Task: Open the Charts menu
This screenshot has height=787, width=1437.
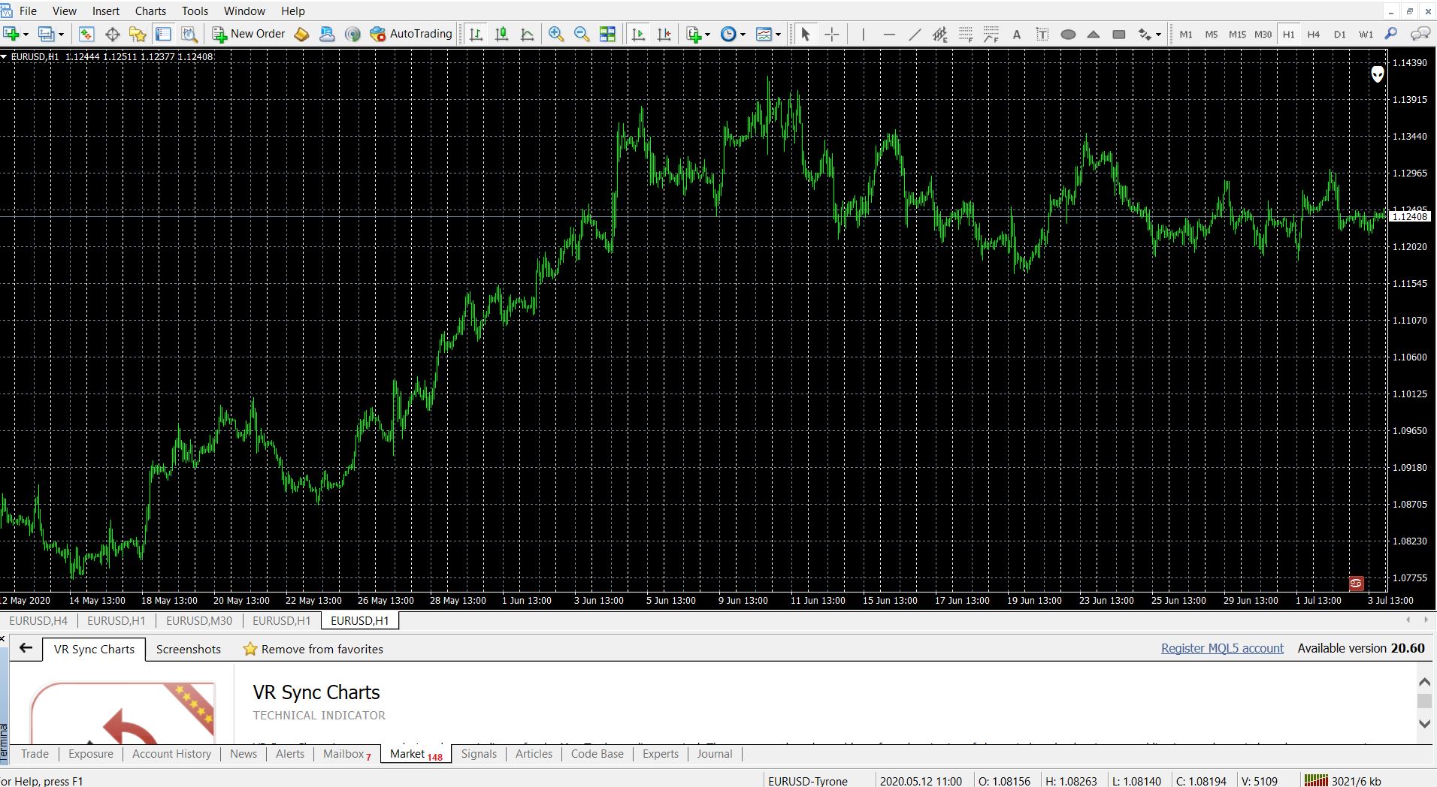Action: (150, 11)
